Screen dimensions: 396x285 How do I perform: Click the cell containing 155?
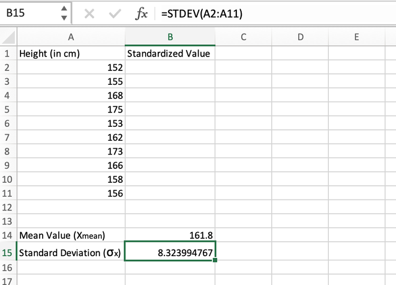coord(71,82)
